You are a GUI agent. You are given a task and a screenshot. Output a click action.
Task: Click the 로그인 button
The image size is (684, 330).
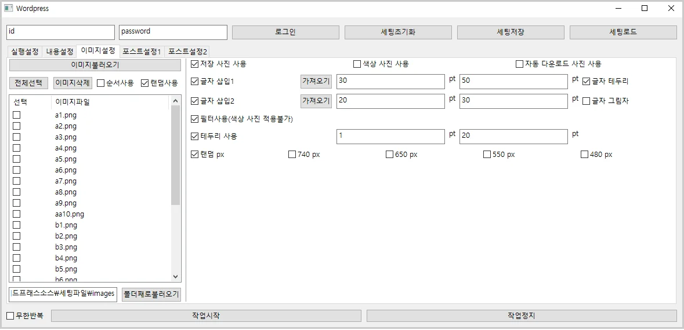[285, 32]
